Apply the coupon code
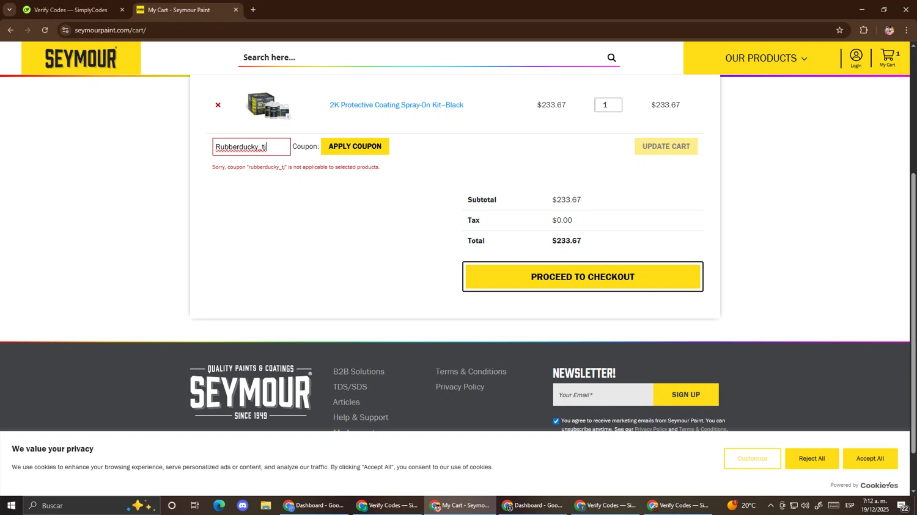 click(355, 146)
